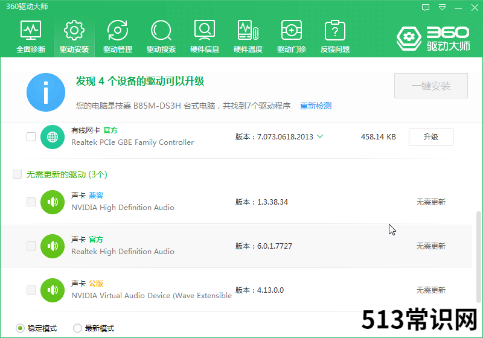The image size is (483, 338).
Task: Click the Realtek PCIe GBE Family Controller name
Action: point(132,142)
